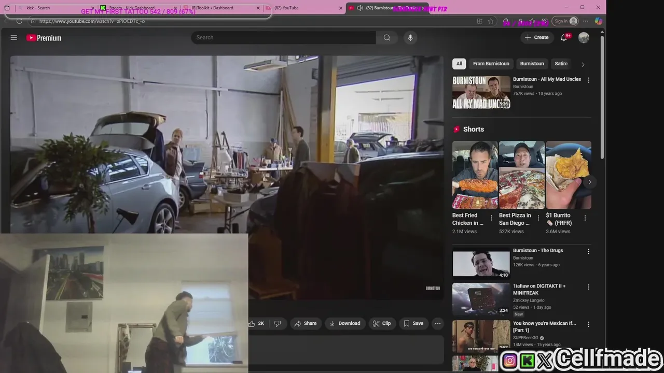Open options for All My Mad Uncles
Viewport: 664px width, 373px height.
pyautogui.click(x=588, y=80)
